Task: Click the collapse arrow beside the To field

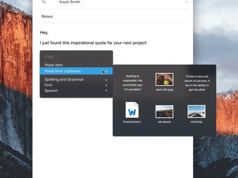Action: coord(186,2)
